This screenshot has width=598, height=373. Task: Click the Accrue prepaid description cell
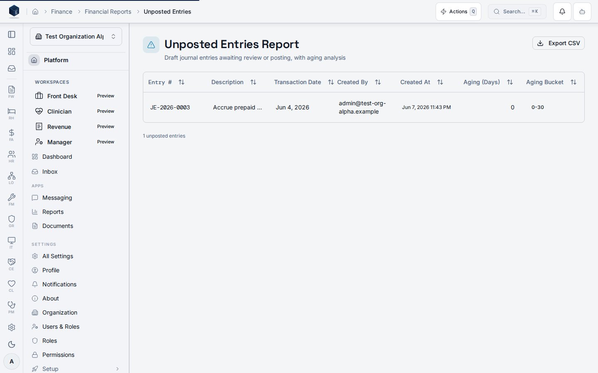coord(238,107)
